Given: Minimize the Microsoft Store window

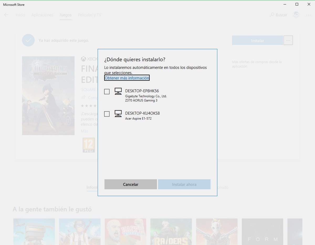Looking at the screenshot, I should (x=285, y=4).
